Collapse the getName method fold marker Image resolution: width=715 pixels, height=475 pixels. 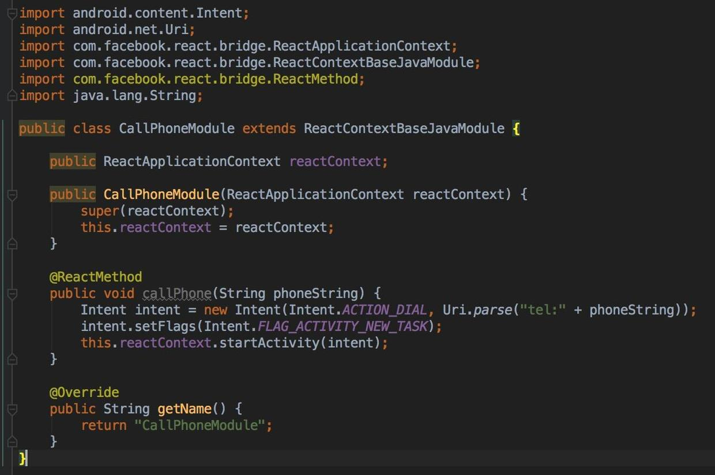point(12,409)
